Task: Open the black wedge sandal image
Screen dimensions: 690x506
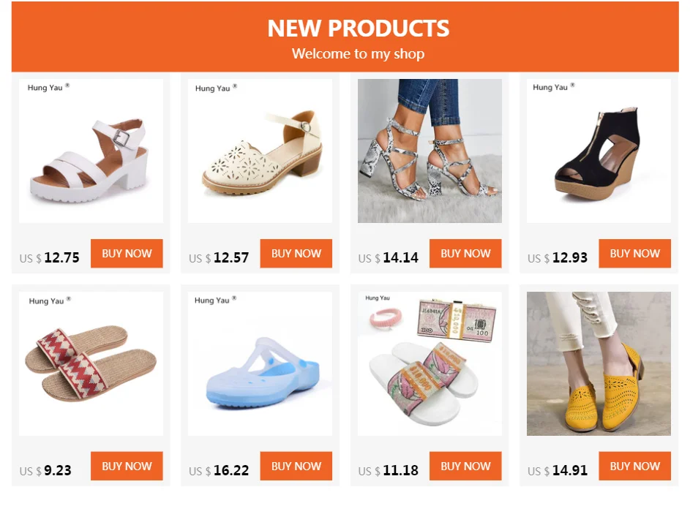Action: pos(599,151)
